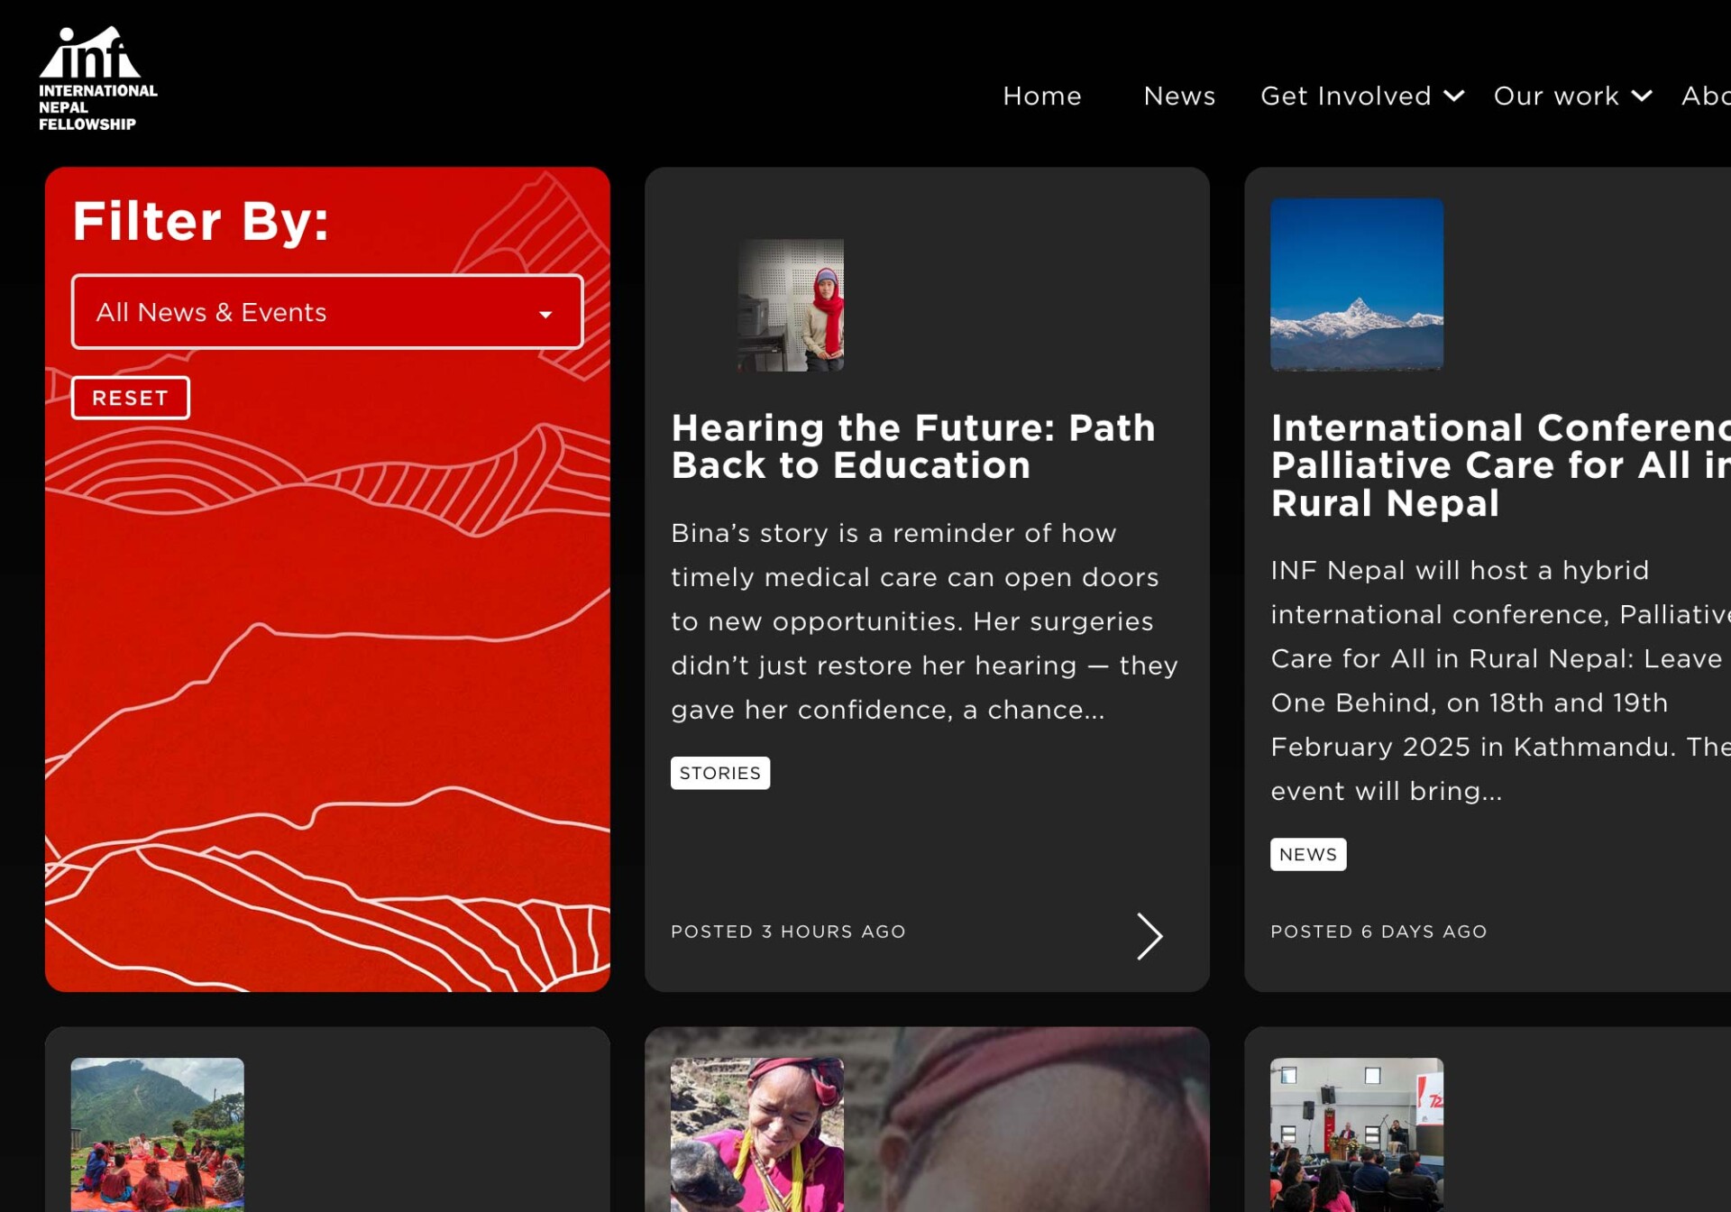Click the POSTED 3 HOURS AGO text
Screen dimensions: 1731x1212
click(788, 932)
